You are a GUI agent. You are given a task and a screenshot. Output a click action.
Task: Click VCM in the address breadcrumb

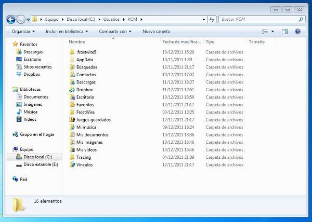pos(132,19)
